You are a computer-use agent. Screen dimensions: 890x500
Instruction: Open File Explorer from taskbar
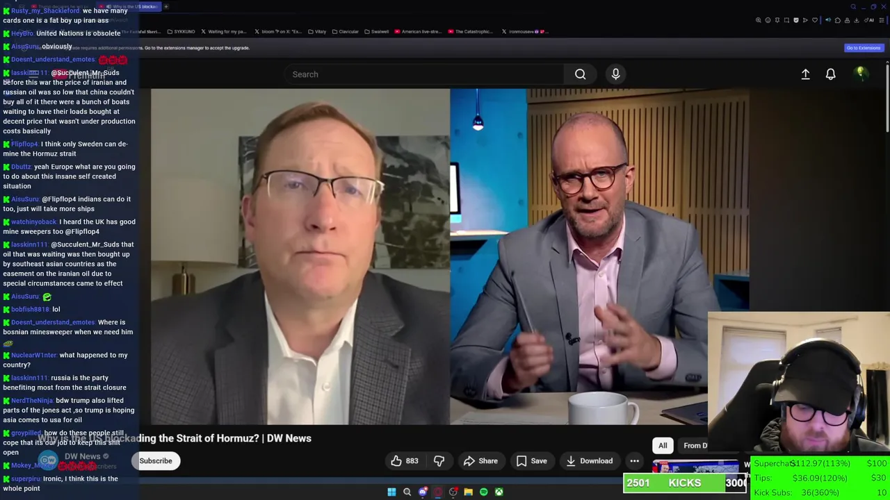[x=468, y=492]
